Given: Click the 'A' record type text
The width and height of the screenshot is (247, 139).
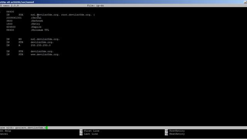Looking at the screenshot, I should pyautogui.click(x=19, y=46).
